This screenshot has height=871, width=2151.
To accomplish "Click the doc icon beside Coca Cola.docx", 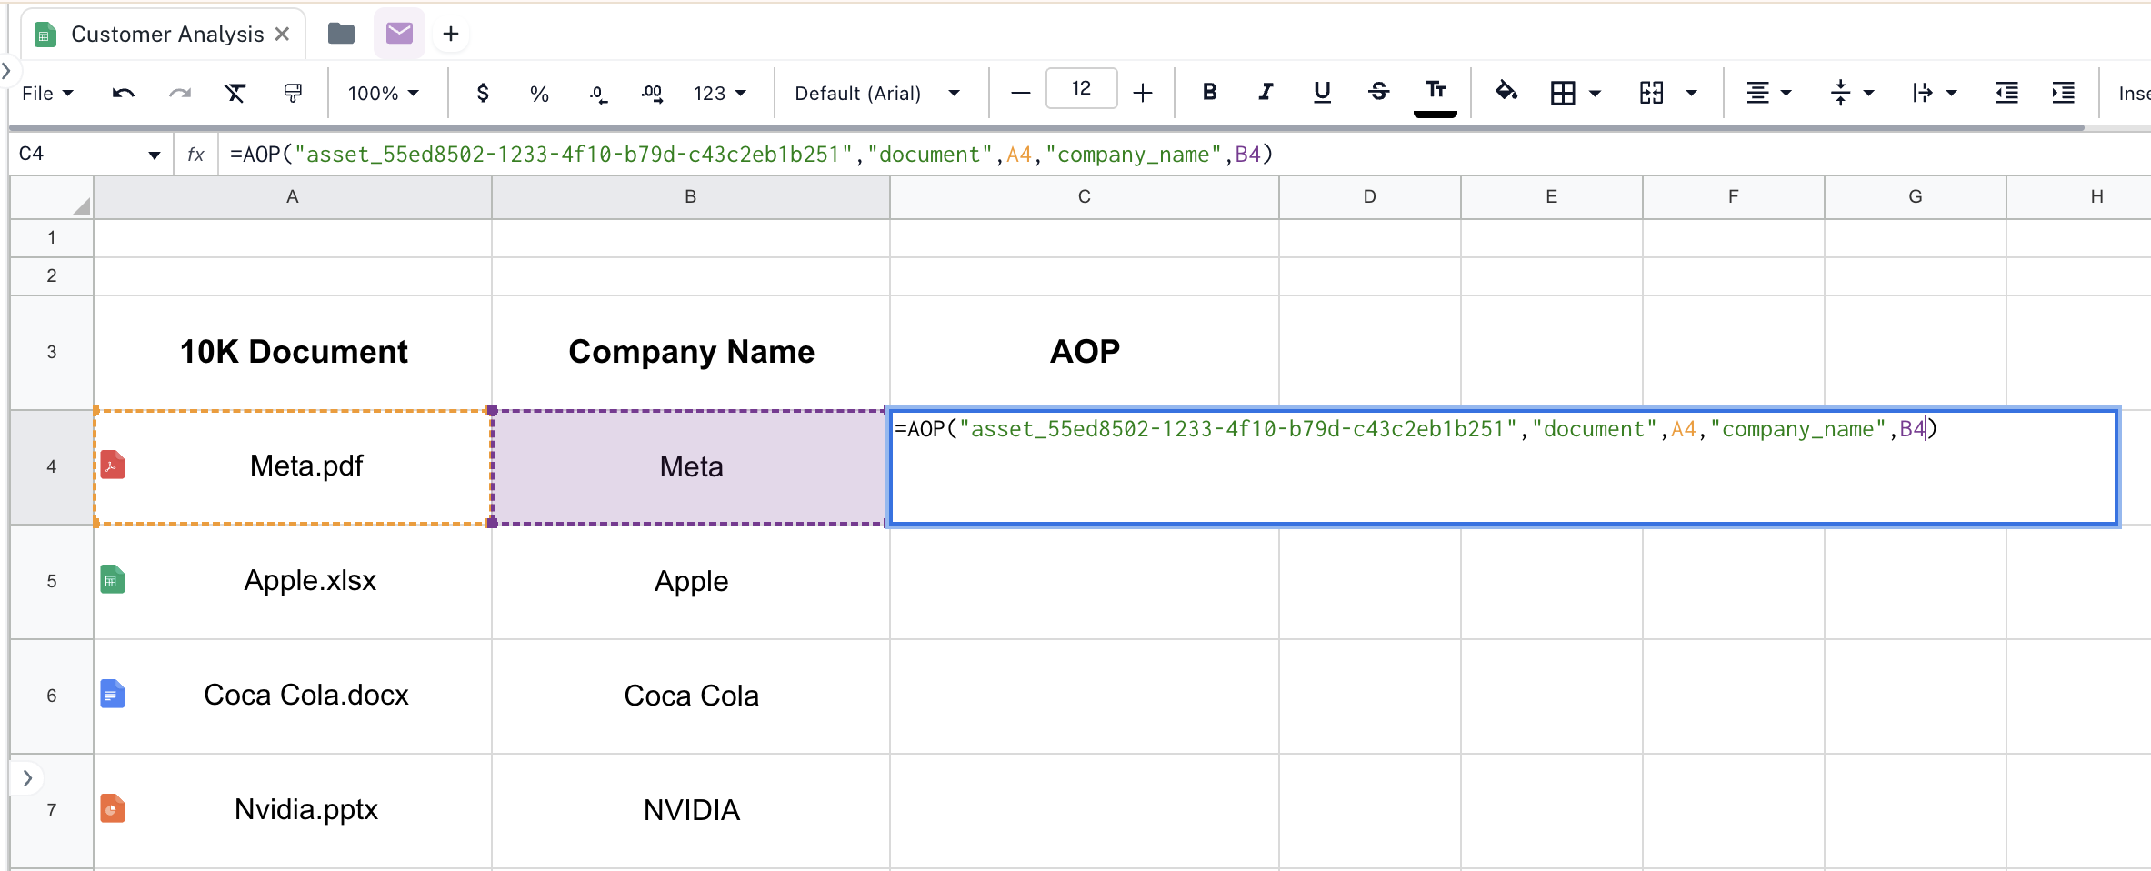I will pos(113,694).
